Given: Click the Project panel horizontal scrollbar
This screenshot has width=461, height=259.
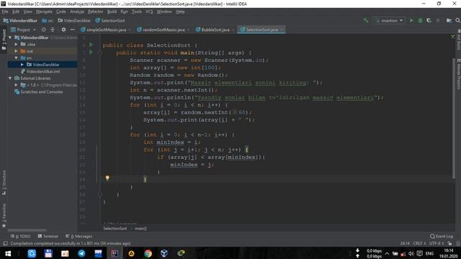Looking at the screenshot, I should pyautogui.click(x=27, y=230).
